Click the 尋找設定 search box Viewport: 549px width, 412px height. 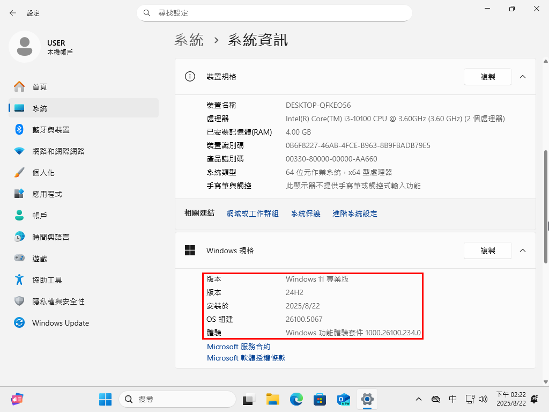[274, 13]
